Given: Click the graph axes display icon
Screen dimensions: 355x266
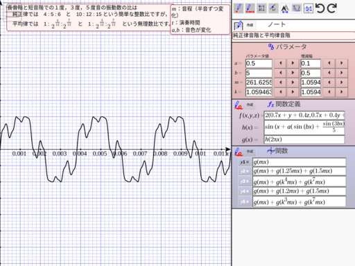Looking at the screenshot, I should coord(297,9).
